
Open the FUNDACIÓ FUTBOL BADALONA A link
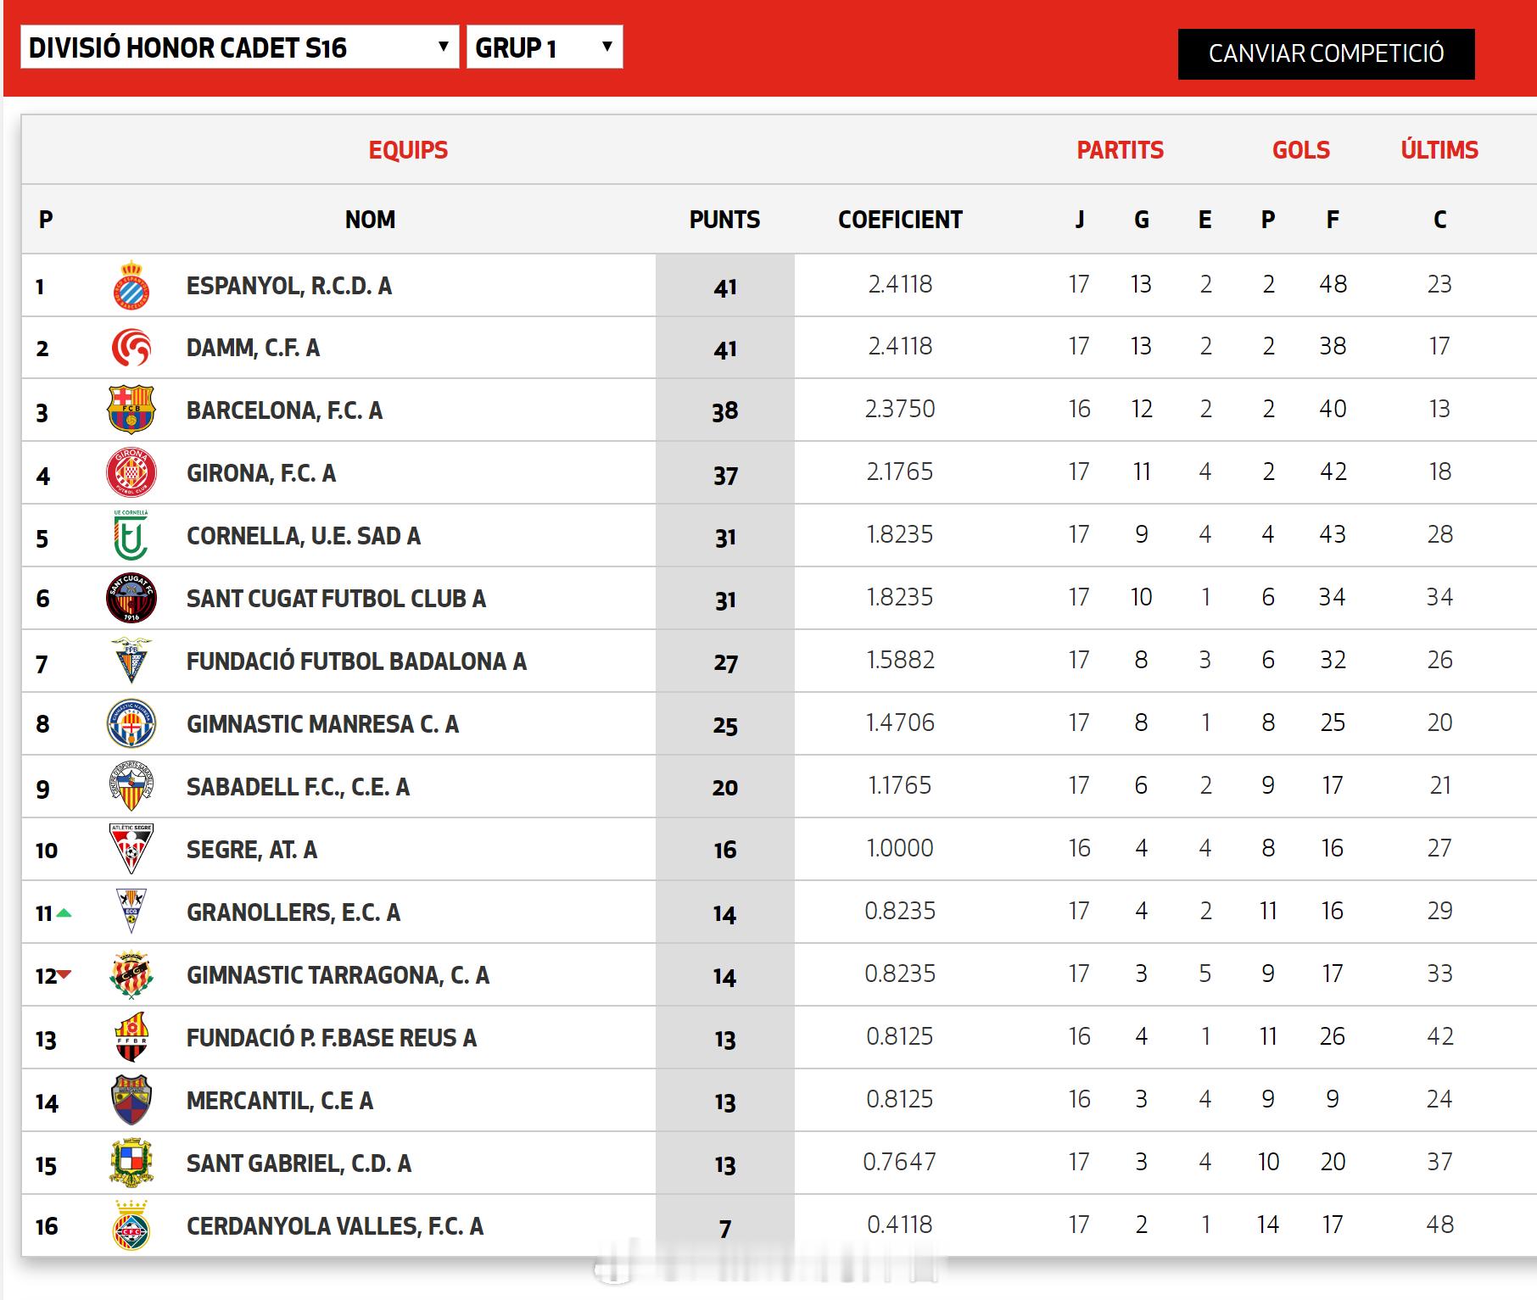(356, 661)
